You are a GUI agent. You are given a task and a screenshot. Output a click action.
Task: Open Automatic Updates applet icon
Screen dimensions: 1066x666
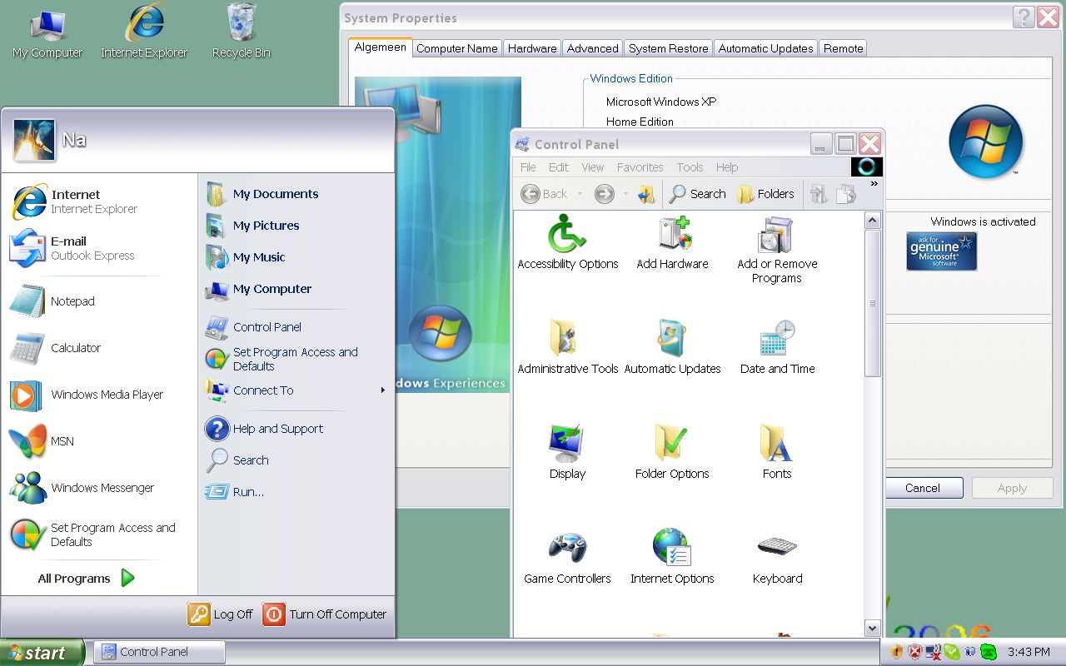(x=672, y=347)
